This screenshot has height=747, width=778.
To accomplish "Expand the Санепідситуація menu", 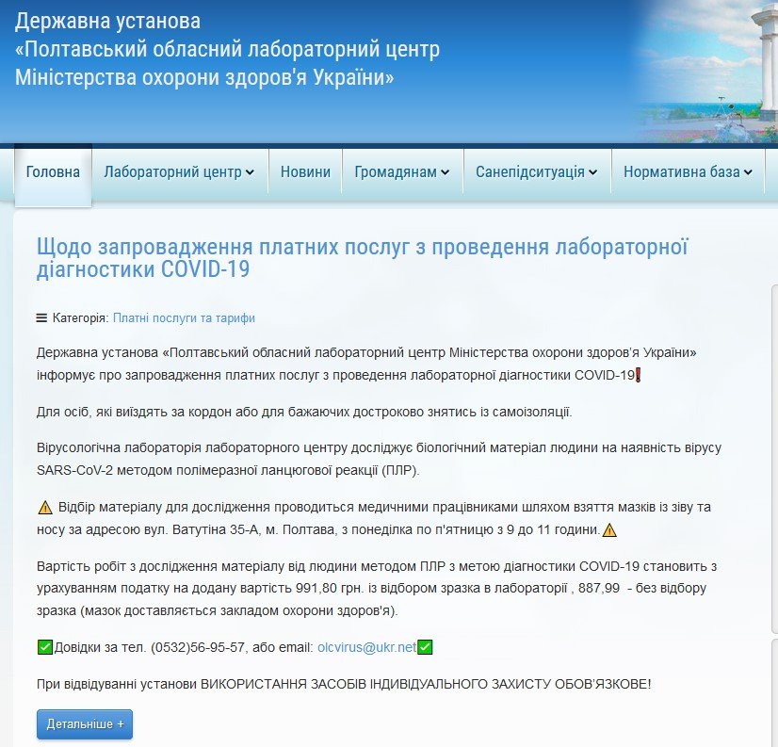I will [537, 172].
